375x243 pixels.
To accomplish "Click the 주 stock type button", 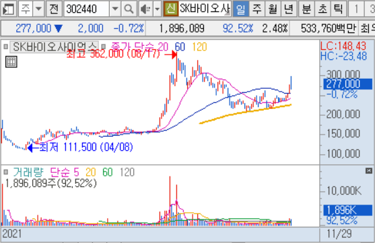I will coord(26,9).
